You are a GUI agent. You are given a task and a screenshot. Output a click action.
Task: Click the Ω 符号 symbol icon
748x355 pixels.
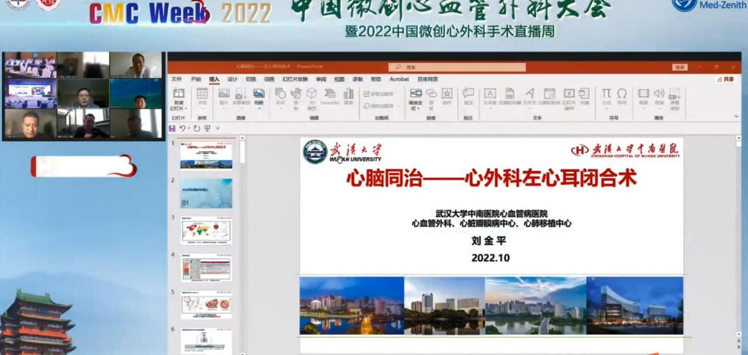pyautogui.click(x=622, y=96)
